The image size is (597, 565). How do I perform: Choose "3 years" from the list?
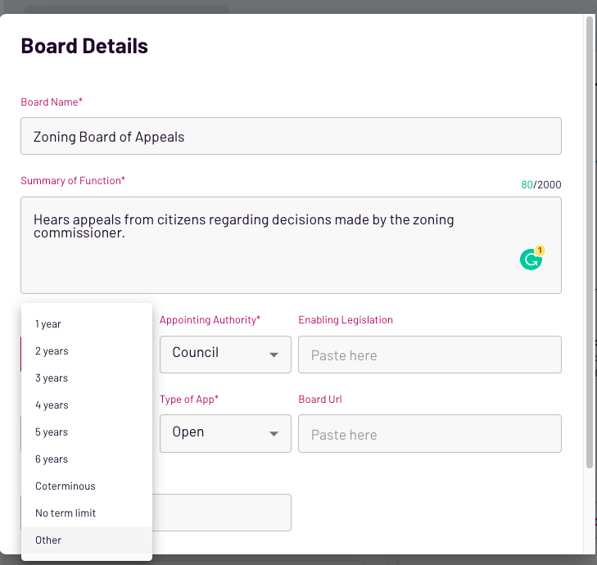pyautogui.click(x=52, y=378)
